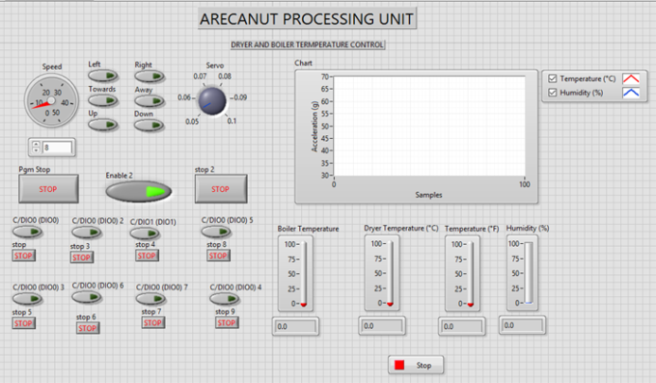Click the Dryer Temperature numeric value field
This screenshot has width=656, height=383.
click(383, 326)
